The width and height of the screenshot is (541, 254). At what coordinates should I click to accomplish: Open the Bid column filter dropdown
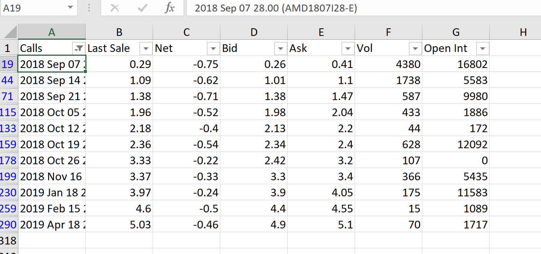pyautogui.click(x=280, y=49)
